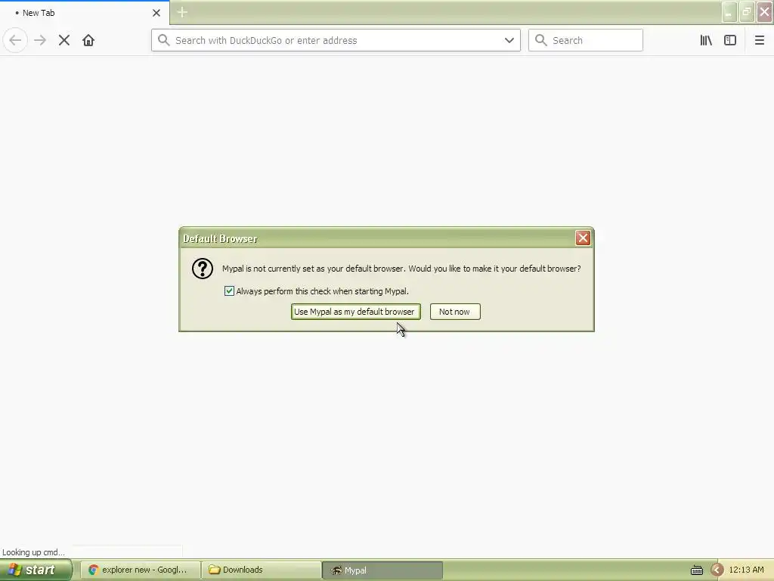This screenshot has height=581, width=774.
Task: Click the 12:13 AM clock
Action: coord(746,570)
